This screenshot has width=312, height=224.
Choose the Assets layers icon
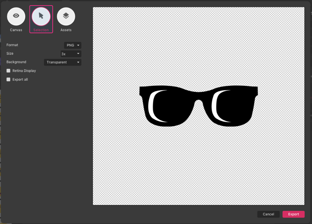[66, 16]
